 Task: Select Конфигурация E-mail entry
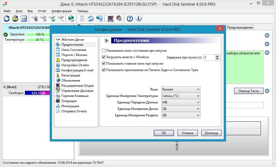pos(77,70)
